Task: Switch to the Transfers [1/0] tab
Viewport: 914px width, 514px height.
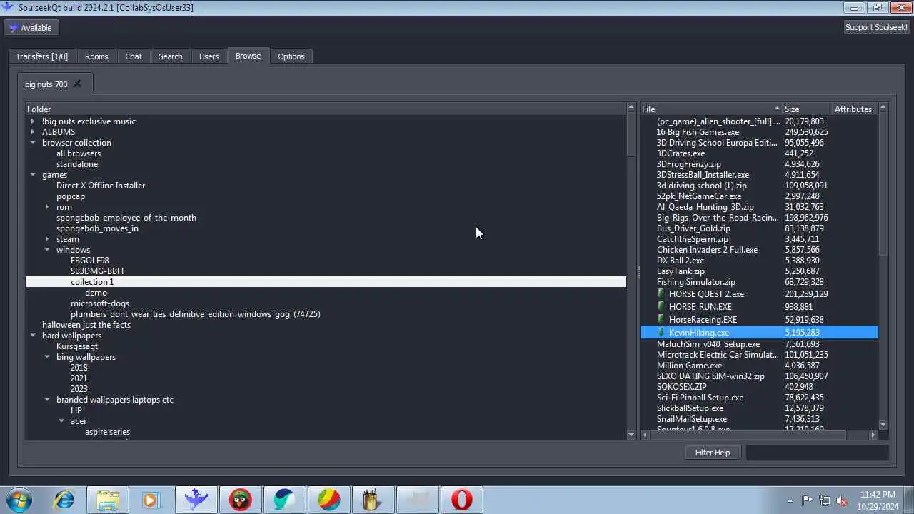Action: [x=41, y=56]
